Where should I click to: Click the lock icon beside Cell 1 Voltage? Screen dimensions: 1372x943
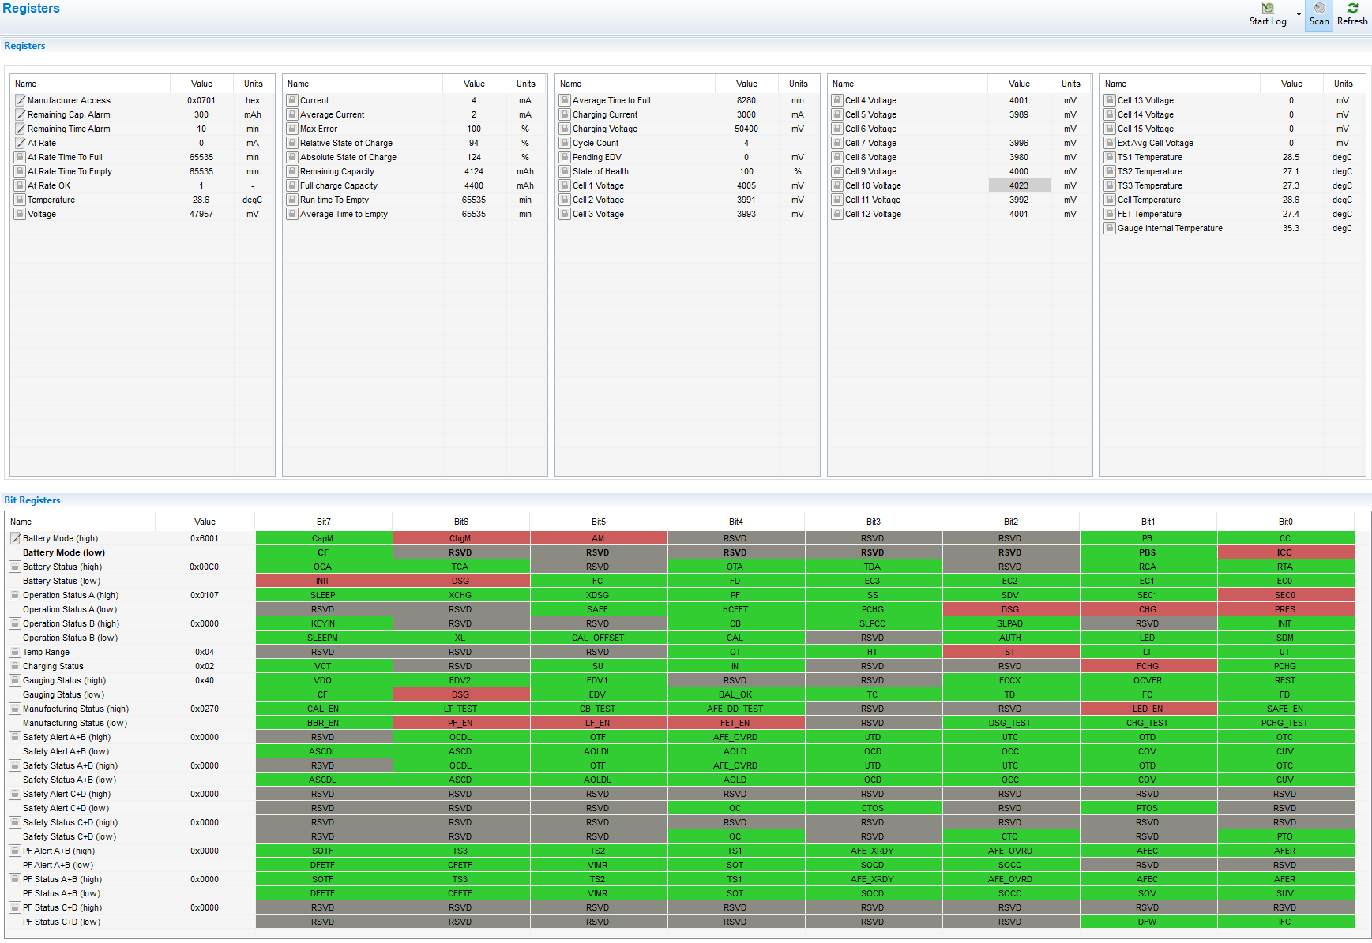click(565, 185)
